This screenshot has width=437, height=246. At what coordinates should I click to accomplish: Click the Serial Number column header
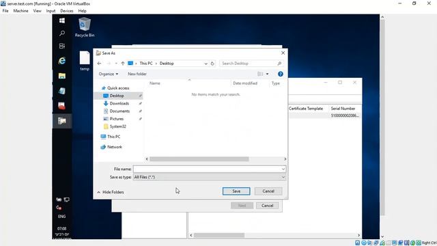tap(343, 109)
